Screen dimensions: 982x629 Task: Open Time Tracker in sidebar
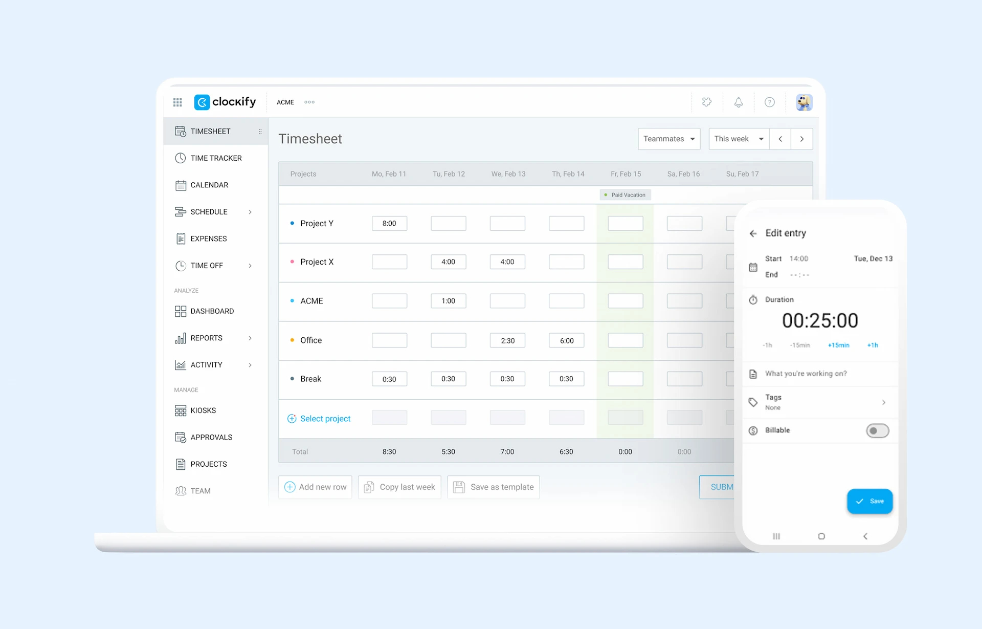(215, 158)
